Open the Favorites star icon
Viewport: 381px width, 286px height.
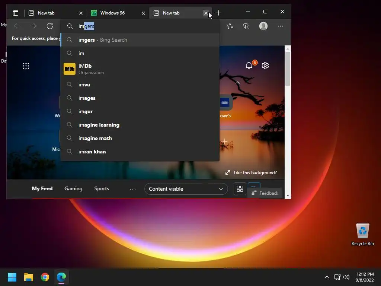230,26
